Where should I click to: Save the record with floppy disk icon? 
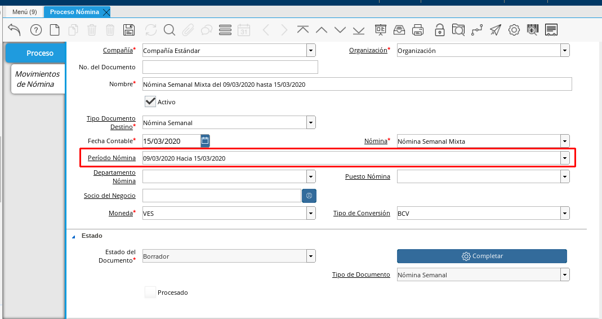[128, 30]
